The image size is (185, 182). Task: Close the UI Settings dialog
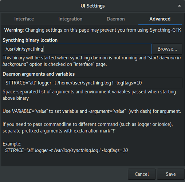coord(180,6)
